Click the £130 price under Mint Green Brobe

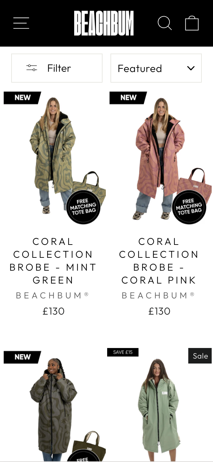(x=53, y=311)
